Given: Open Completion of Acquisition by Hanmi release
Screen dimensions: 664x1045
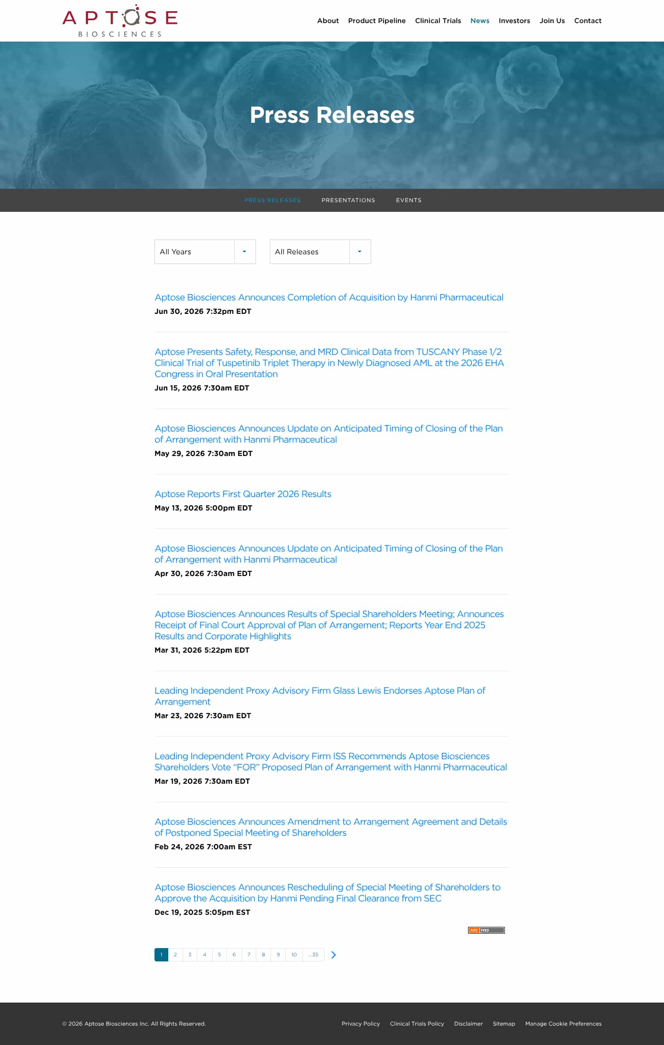Looking at the screenshot, I should (x=329, y=297).
